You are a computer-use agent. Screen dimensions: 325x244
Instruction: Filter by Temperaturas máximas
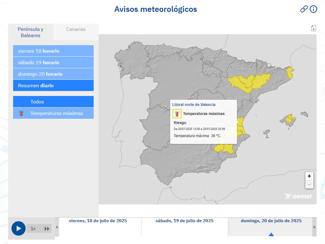53,113
